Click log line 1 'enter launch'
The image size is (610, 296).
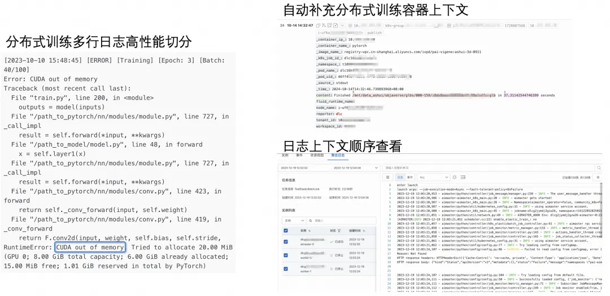coord(407,185)
